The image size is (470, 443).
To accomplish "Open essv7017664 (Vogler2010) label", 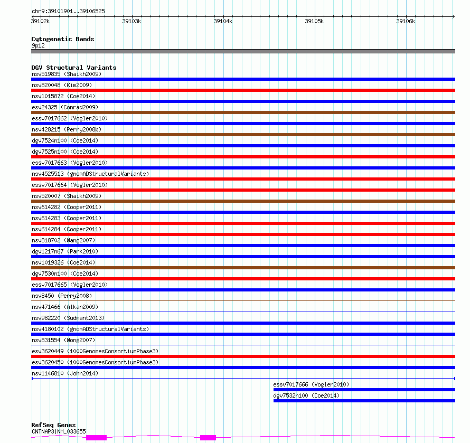I will [x=70, y=185].
